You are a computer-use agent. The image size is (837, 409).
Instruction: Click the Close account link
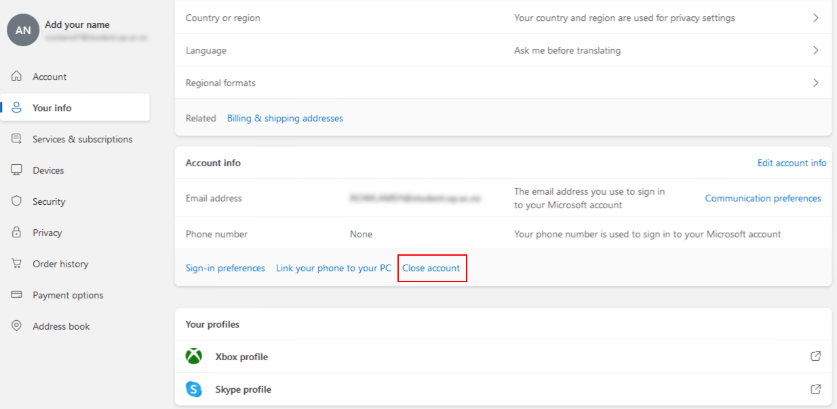431,268
